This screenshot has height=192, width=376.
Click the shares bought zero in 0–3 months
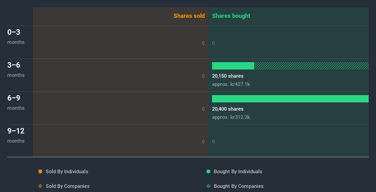coord(213,43)
